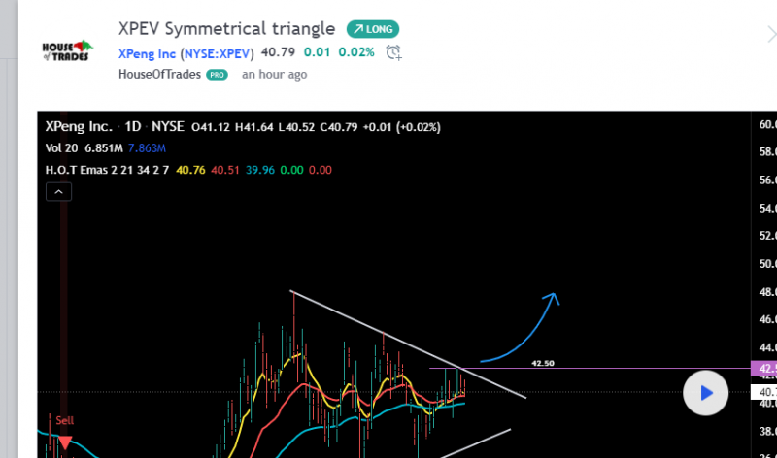This screenshot has height=458, width=777.
Task: Click the yellow EMA value 40.76
Action: (x=190, y=170)
